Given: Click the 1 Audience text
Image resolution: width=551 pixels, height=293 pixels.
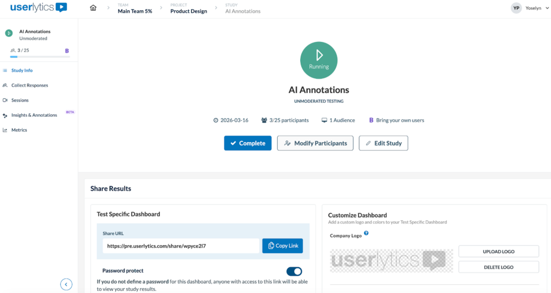Looking at the screenshot, I should (342, 120).
